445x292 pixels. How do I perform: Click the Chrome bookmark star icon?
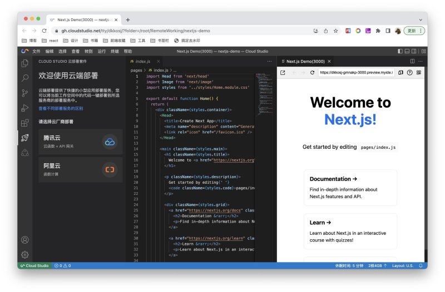click(336, 31)
